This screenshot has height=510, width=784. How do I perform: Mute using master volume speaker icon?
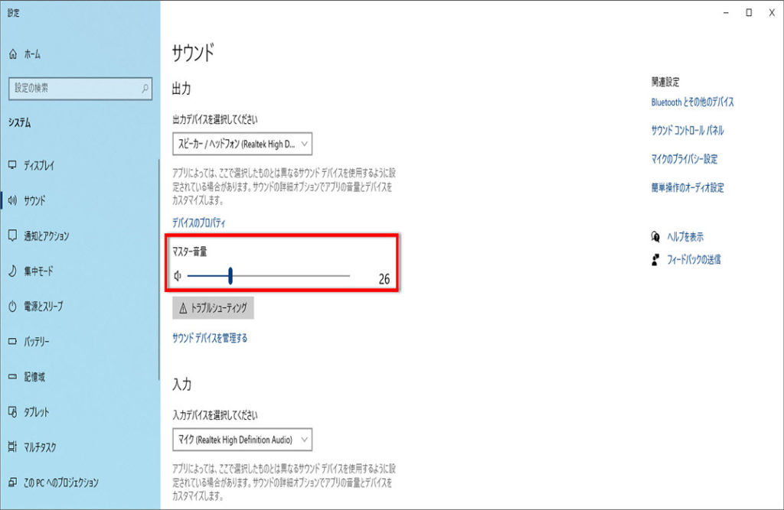click(x=178, y=276)
